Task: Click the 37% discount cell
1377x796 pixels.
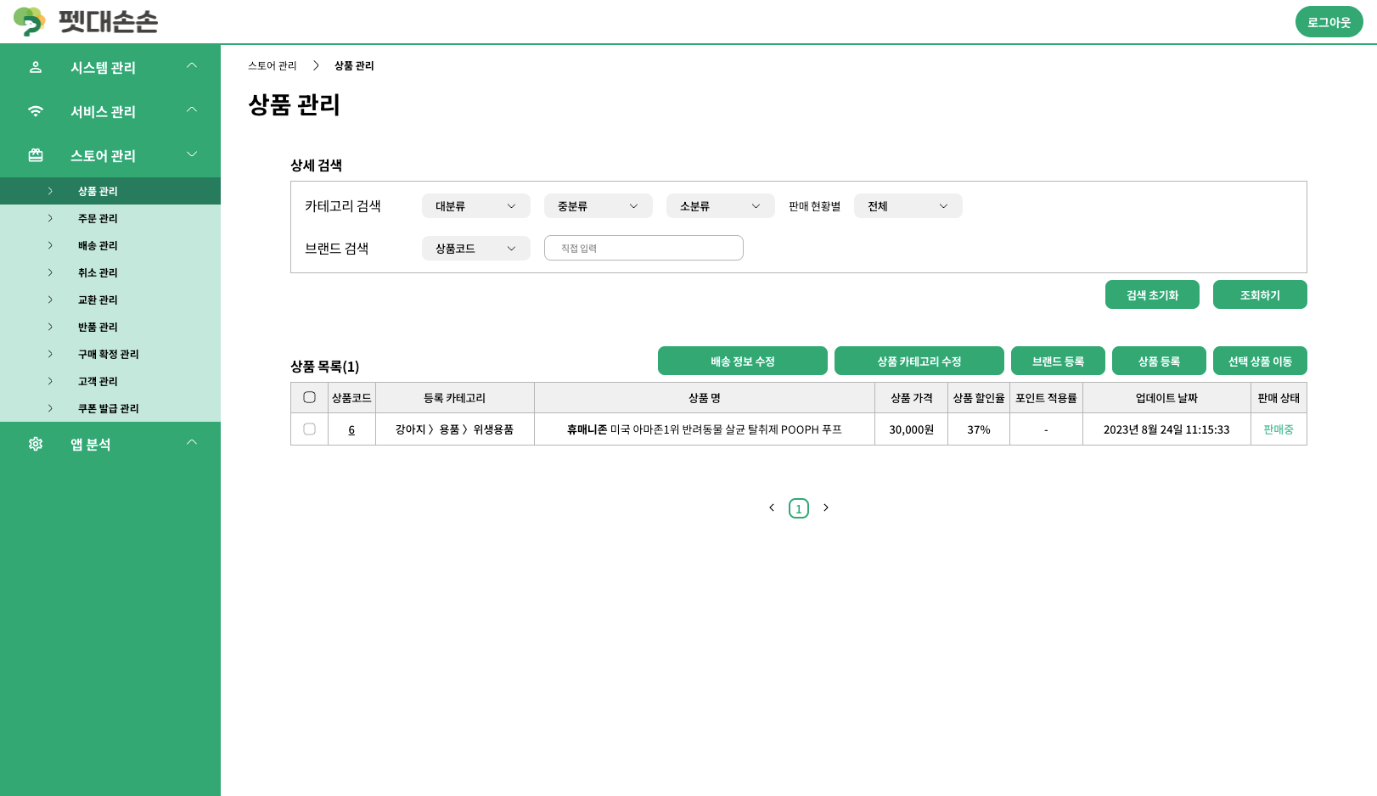Action: 979,429
